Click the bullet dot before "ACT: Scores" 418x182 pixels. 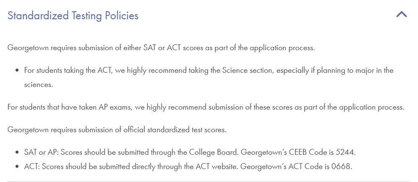click(x=17, y=167)
